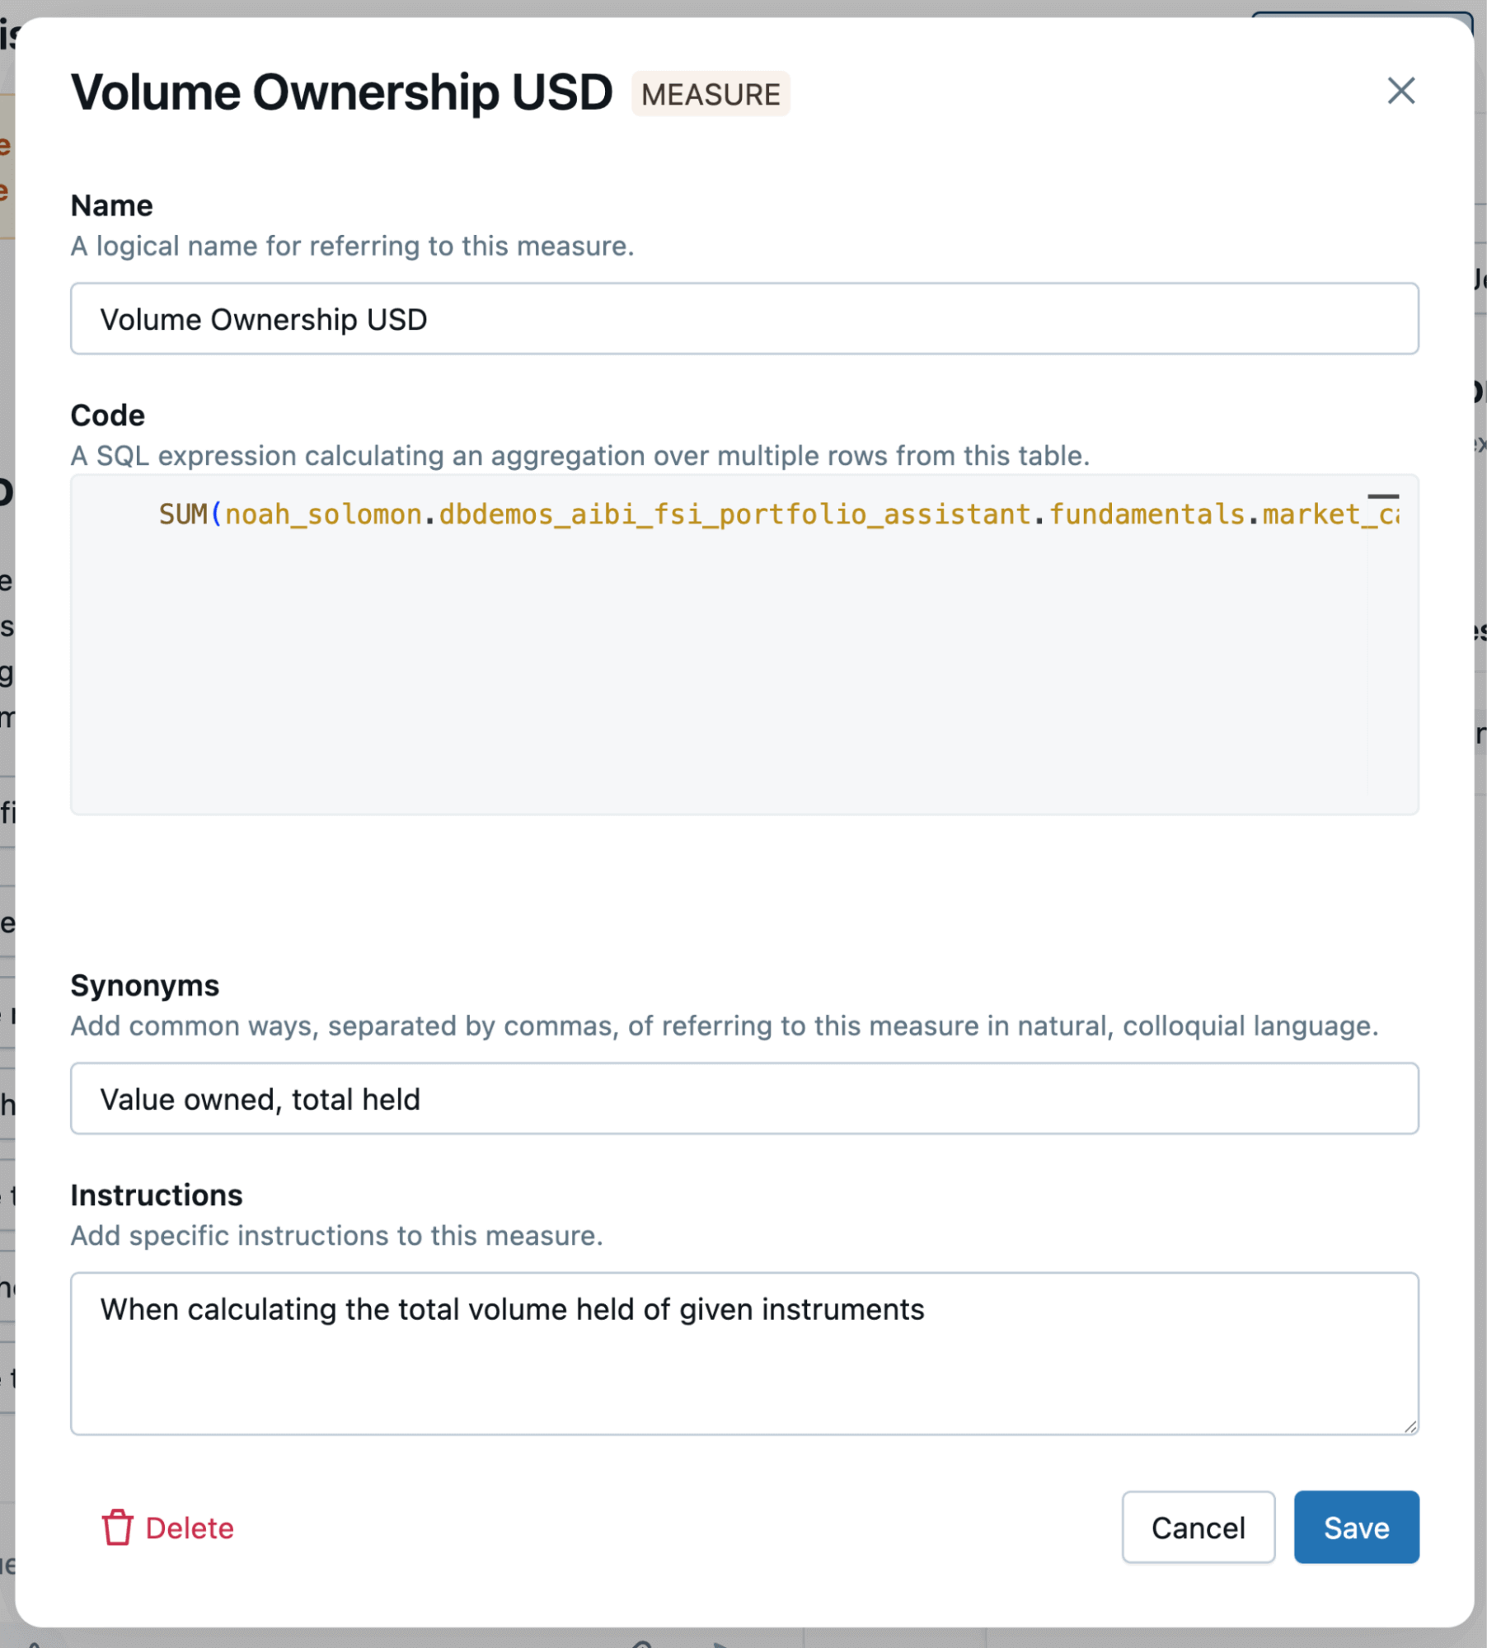The width and height of the screenshot is (1487, 1648).
Task: Click the Volume Ownership USD dialog title
Action: 342,92
